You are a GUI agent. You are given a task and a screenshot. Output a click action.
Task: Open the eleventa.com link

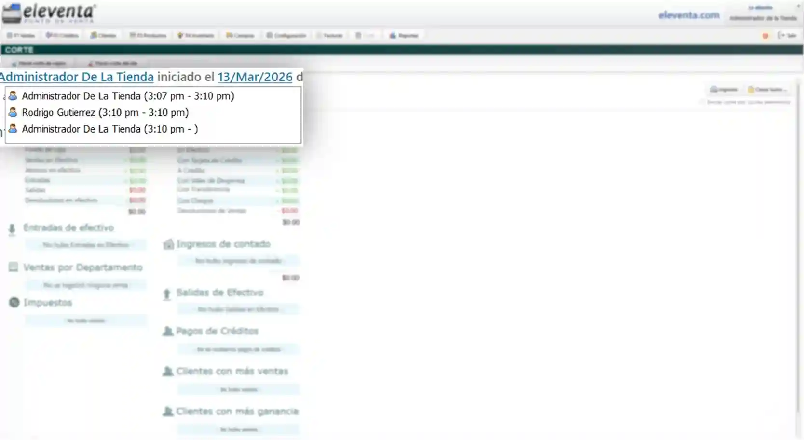click(689, 15)
